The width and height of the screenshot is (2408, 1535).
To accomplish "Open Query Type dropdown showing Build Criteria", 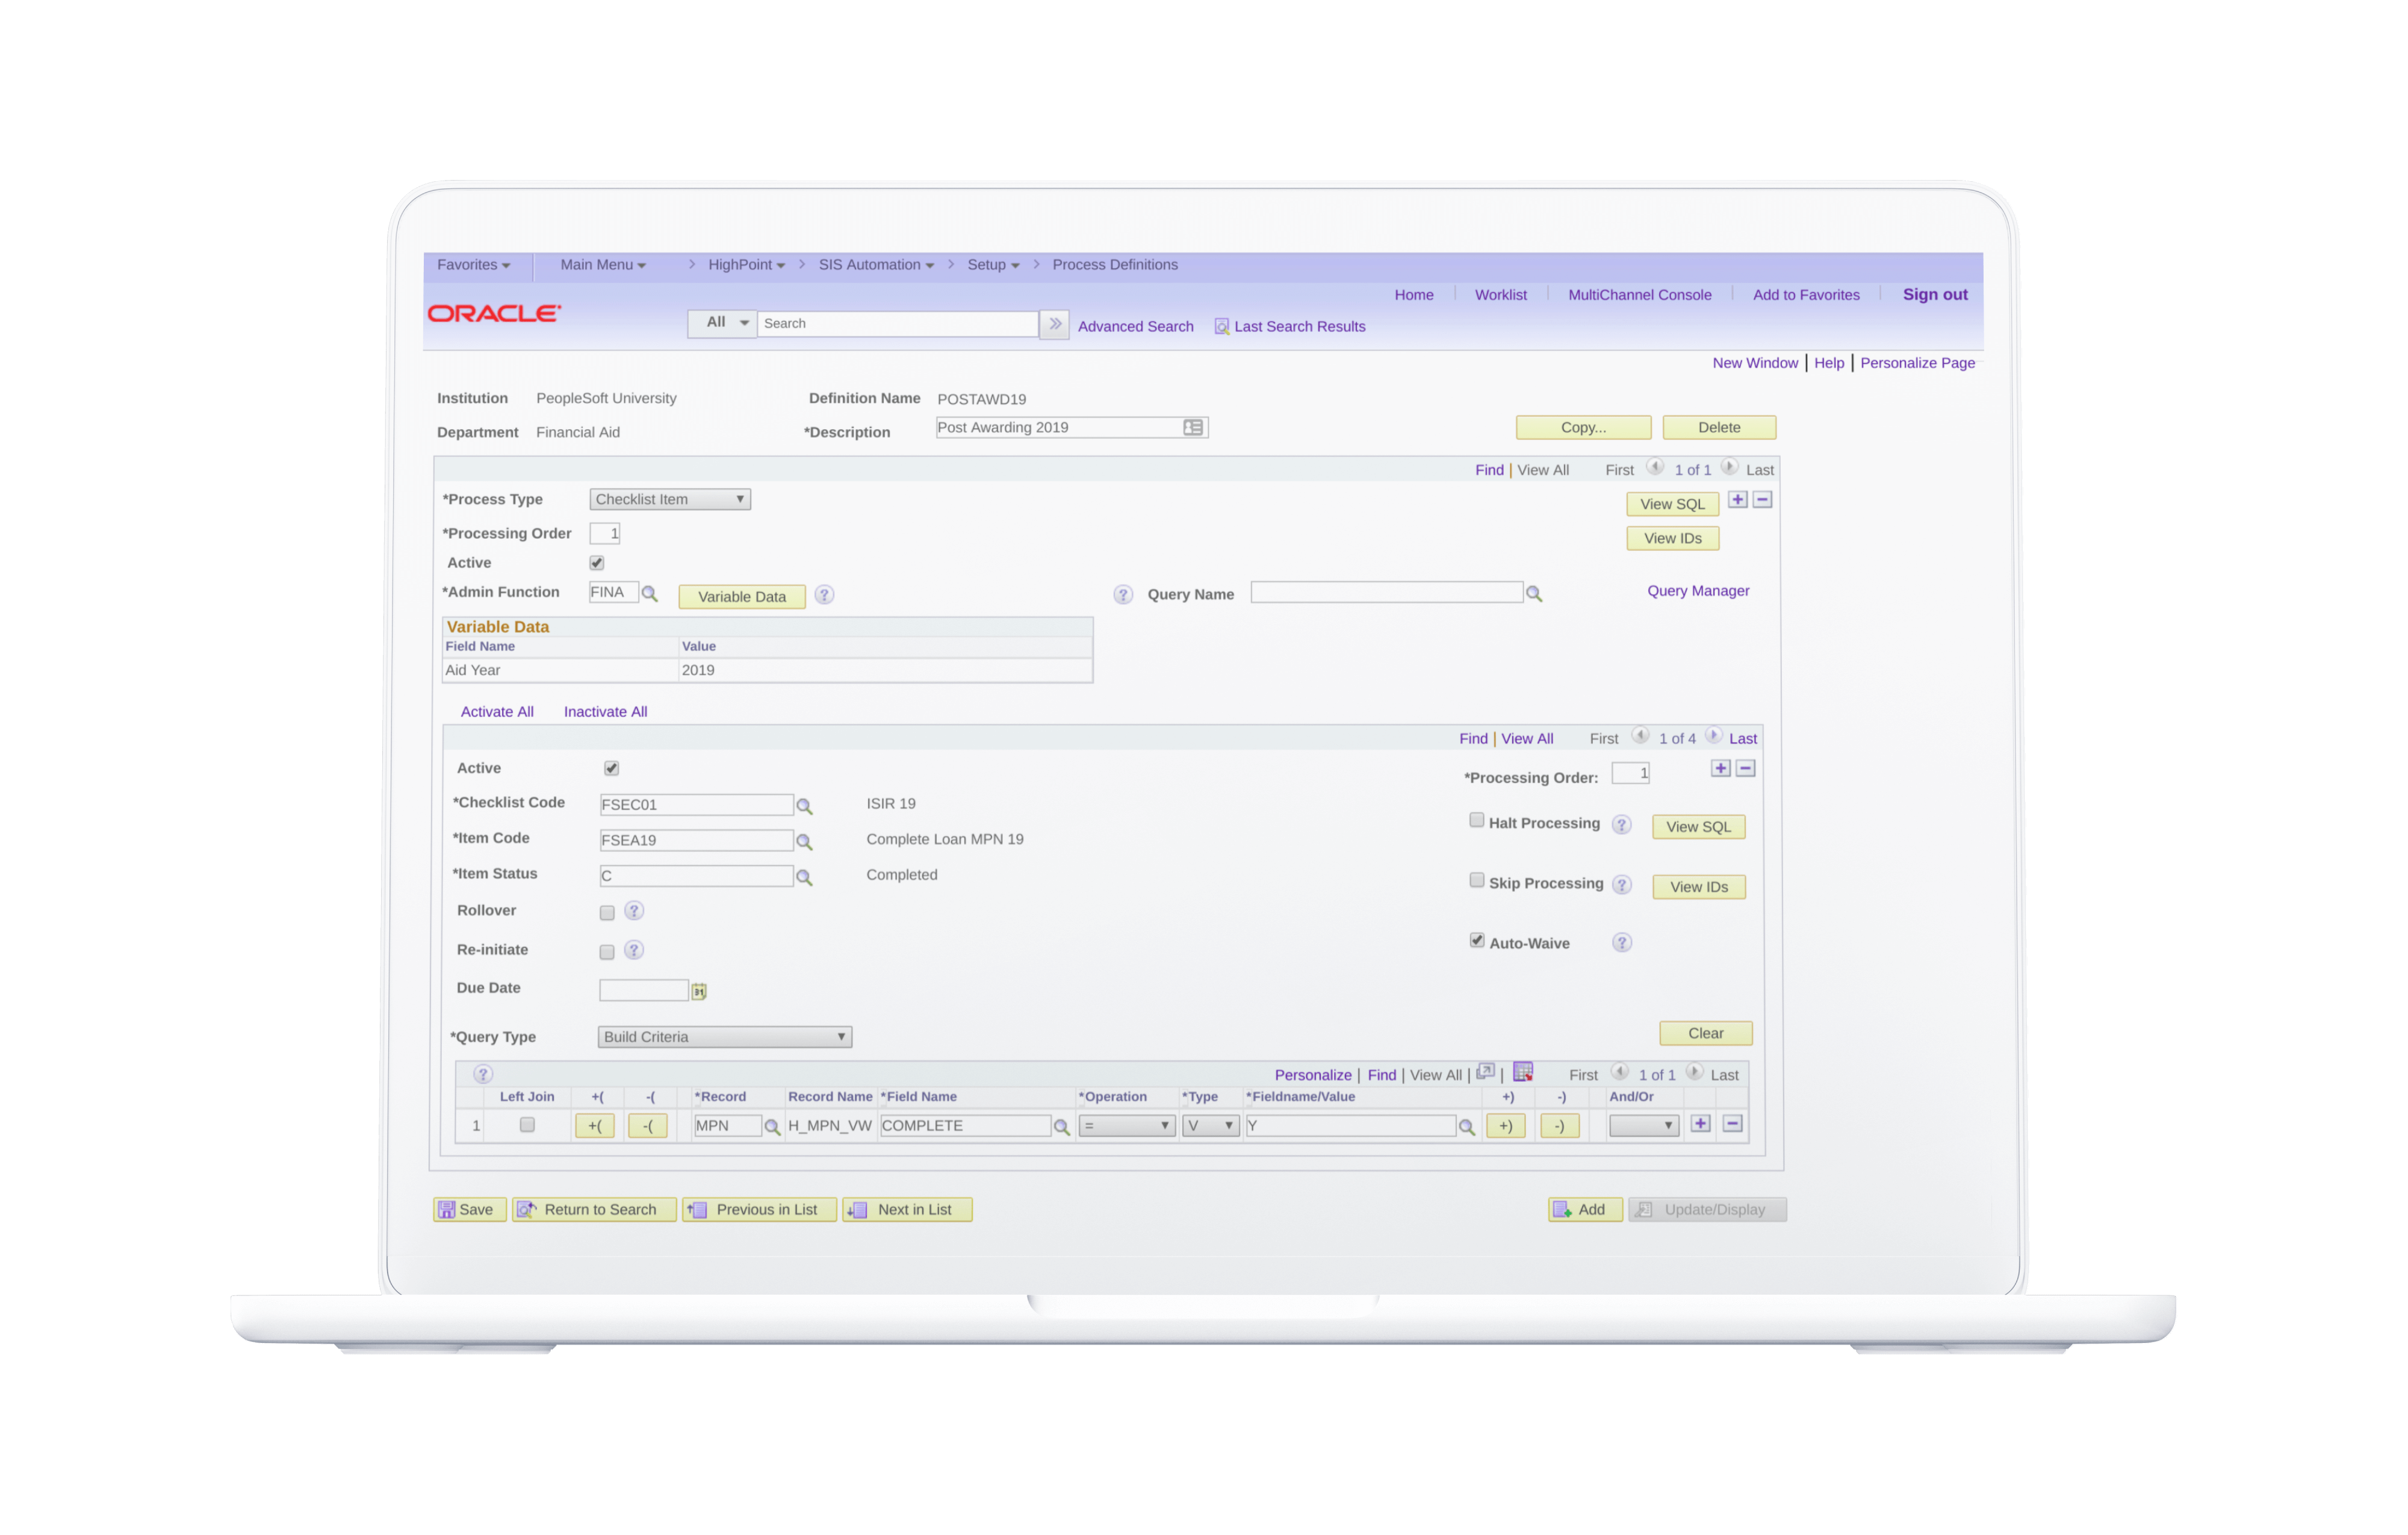I will pyautogui.click(x=725, y=1038).
